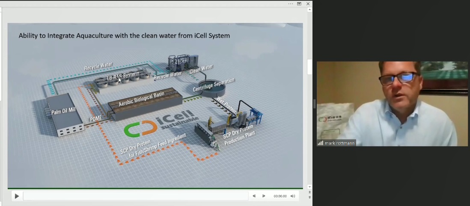Click the Recycle Water label above dotted line
The width and height of the screenshot is (470, 206).
(x=98, y=66)
